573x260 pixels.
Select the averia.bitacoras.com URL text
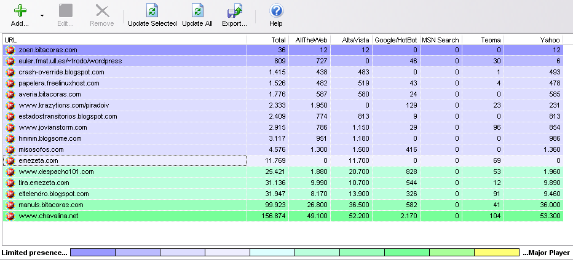click(x=50, y=94)
